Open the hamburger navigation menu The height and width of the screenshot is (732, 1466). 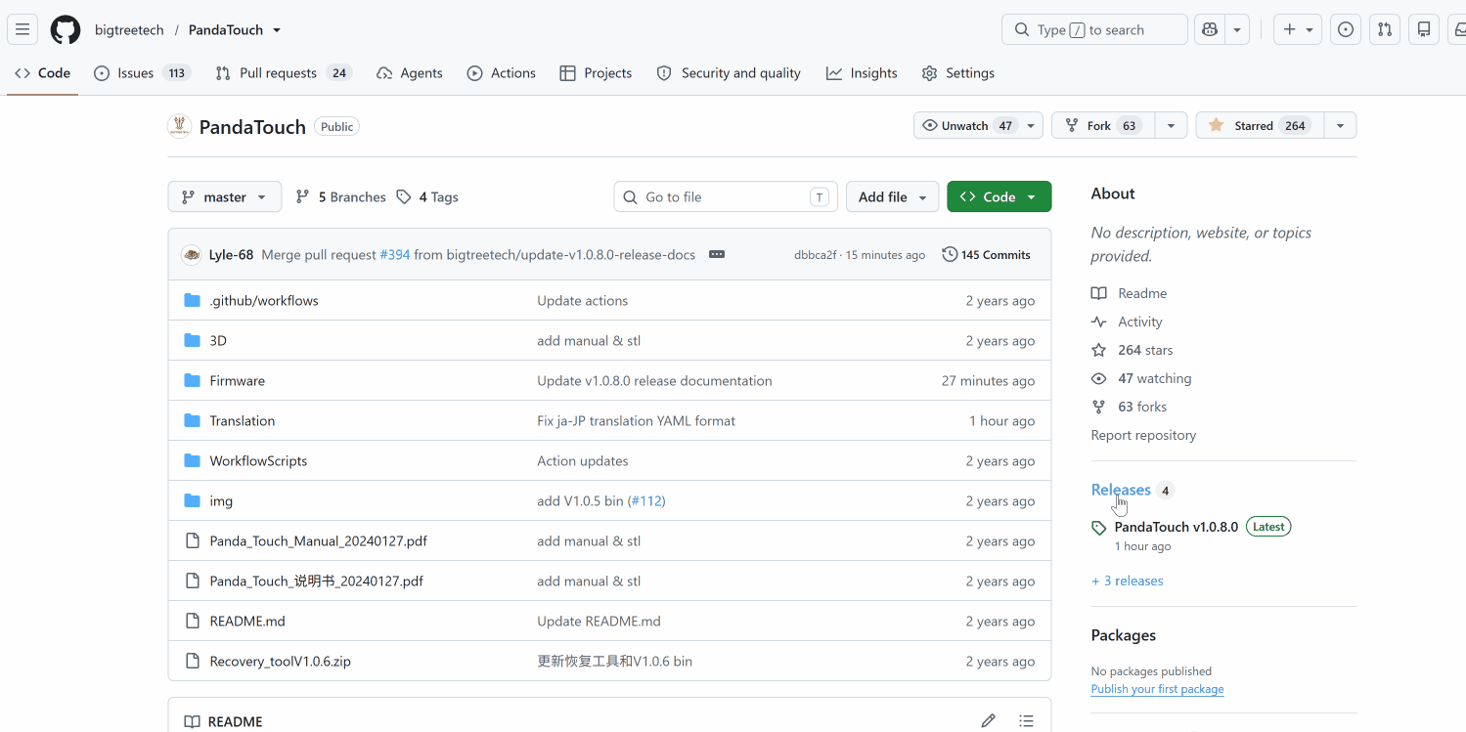pyautogui.click(x=22, y=30)
